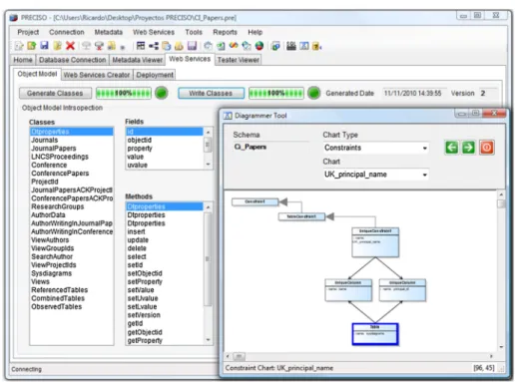
Task: Click the tree hierarchy nodes toolbar icon
Action: point(154,46)
